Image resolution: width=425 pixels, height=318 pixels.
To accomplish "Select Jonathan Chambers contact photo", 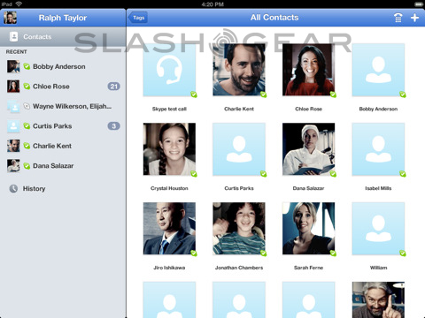I will (239, 229).
